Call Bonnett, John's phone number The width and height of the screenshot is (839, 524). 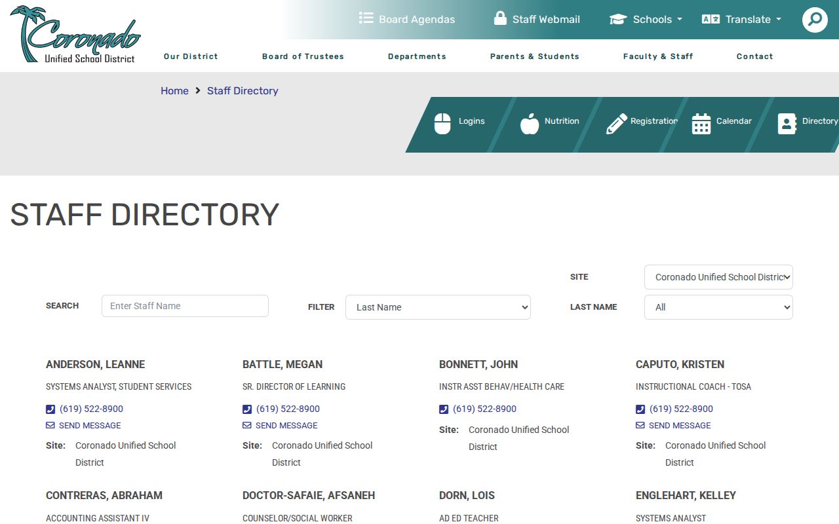pos(484,409)
